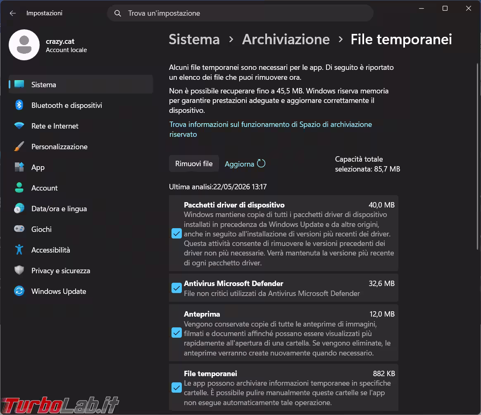Click the Rete e Internet wifi icon

(19, 126)
